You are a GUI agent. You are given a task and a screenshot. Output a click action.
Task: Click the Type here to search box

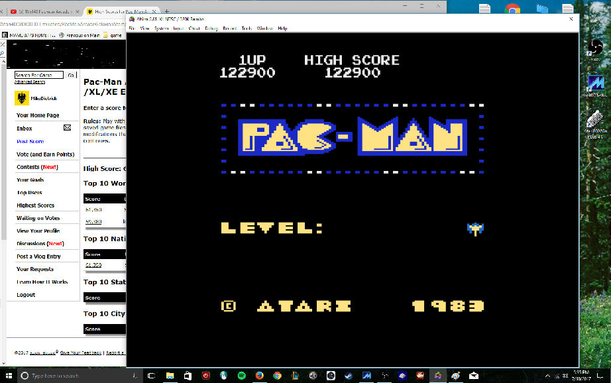80,376
